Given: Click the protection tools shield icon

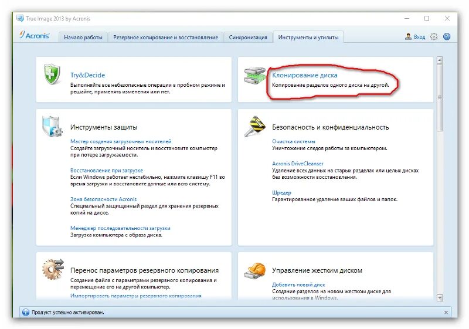Looking at the screenshot, I should (x=52, y=127).
